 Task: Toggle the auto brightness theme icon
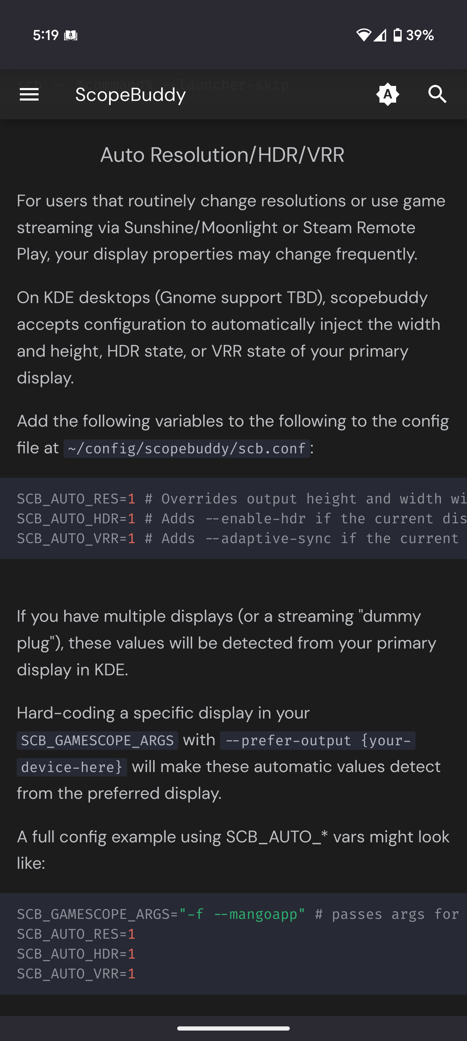tap(387, 95)
